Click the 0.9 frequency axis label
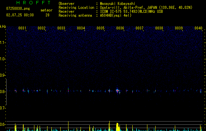 (x=3, y=75)
